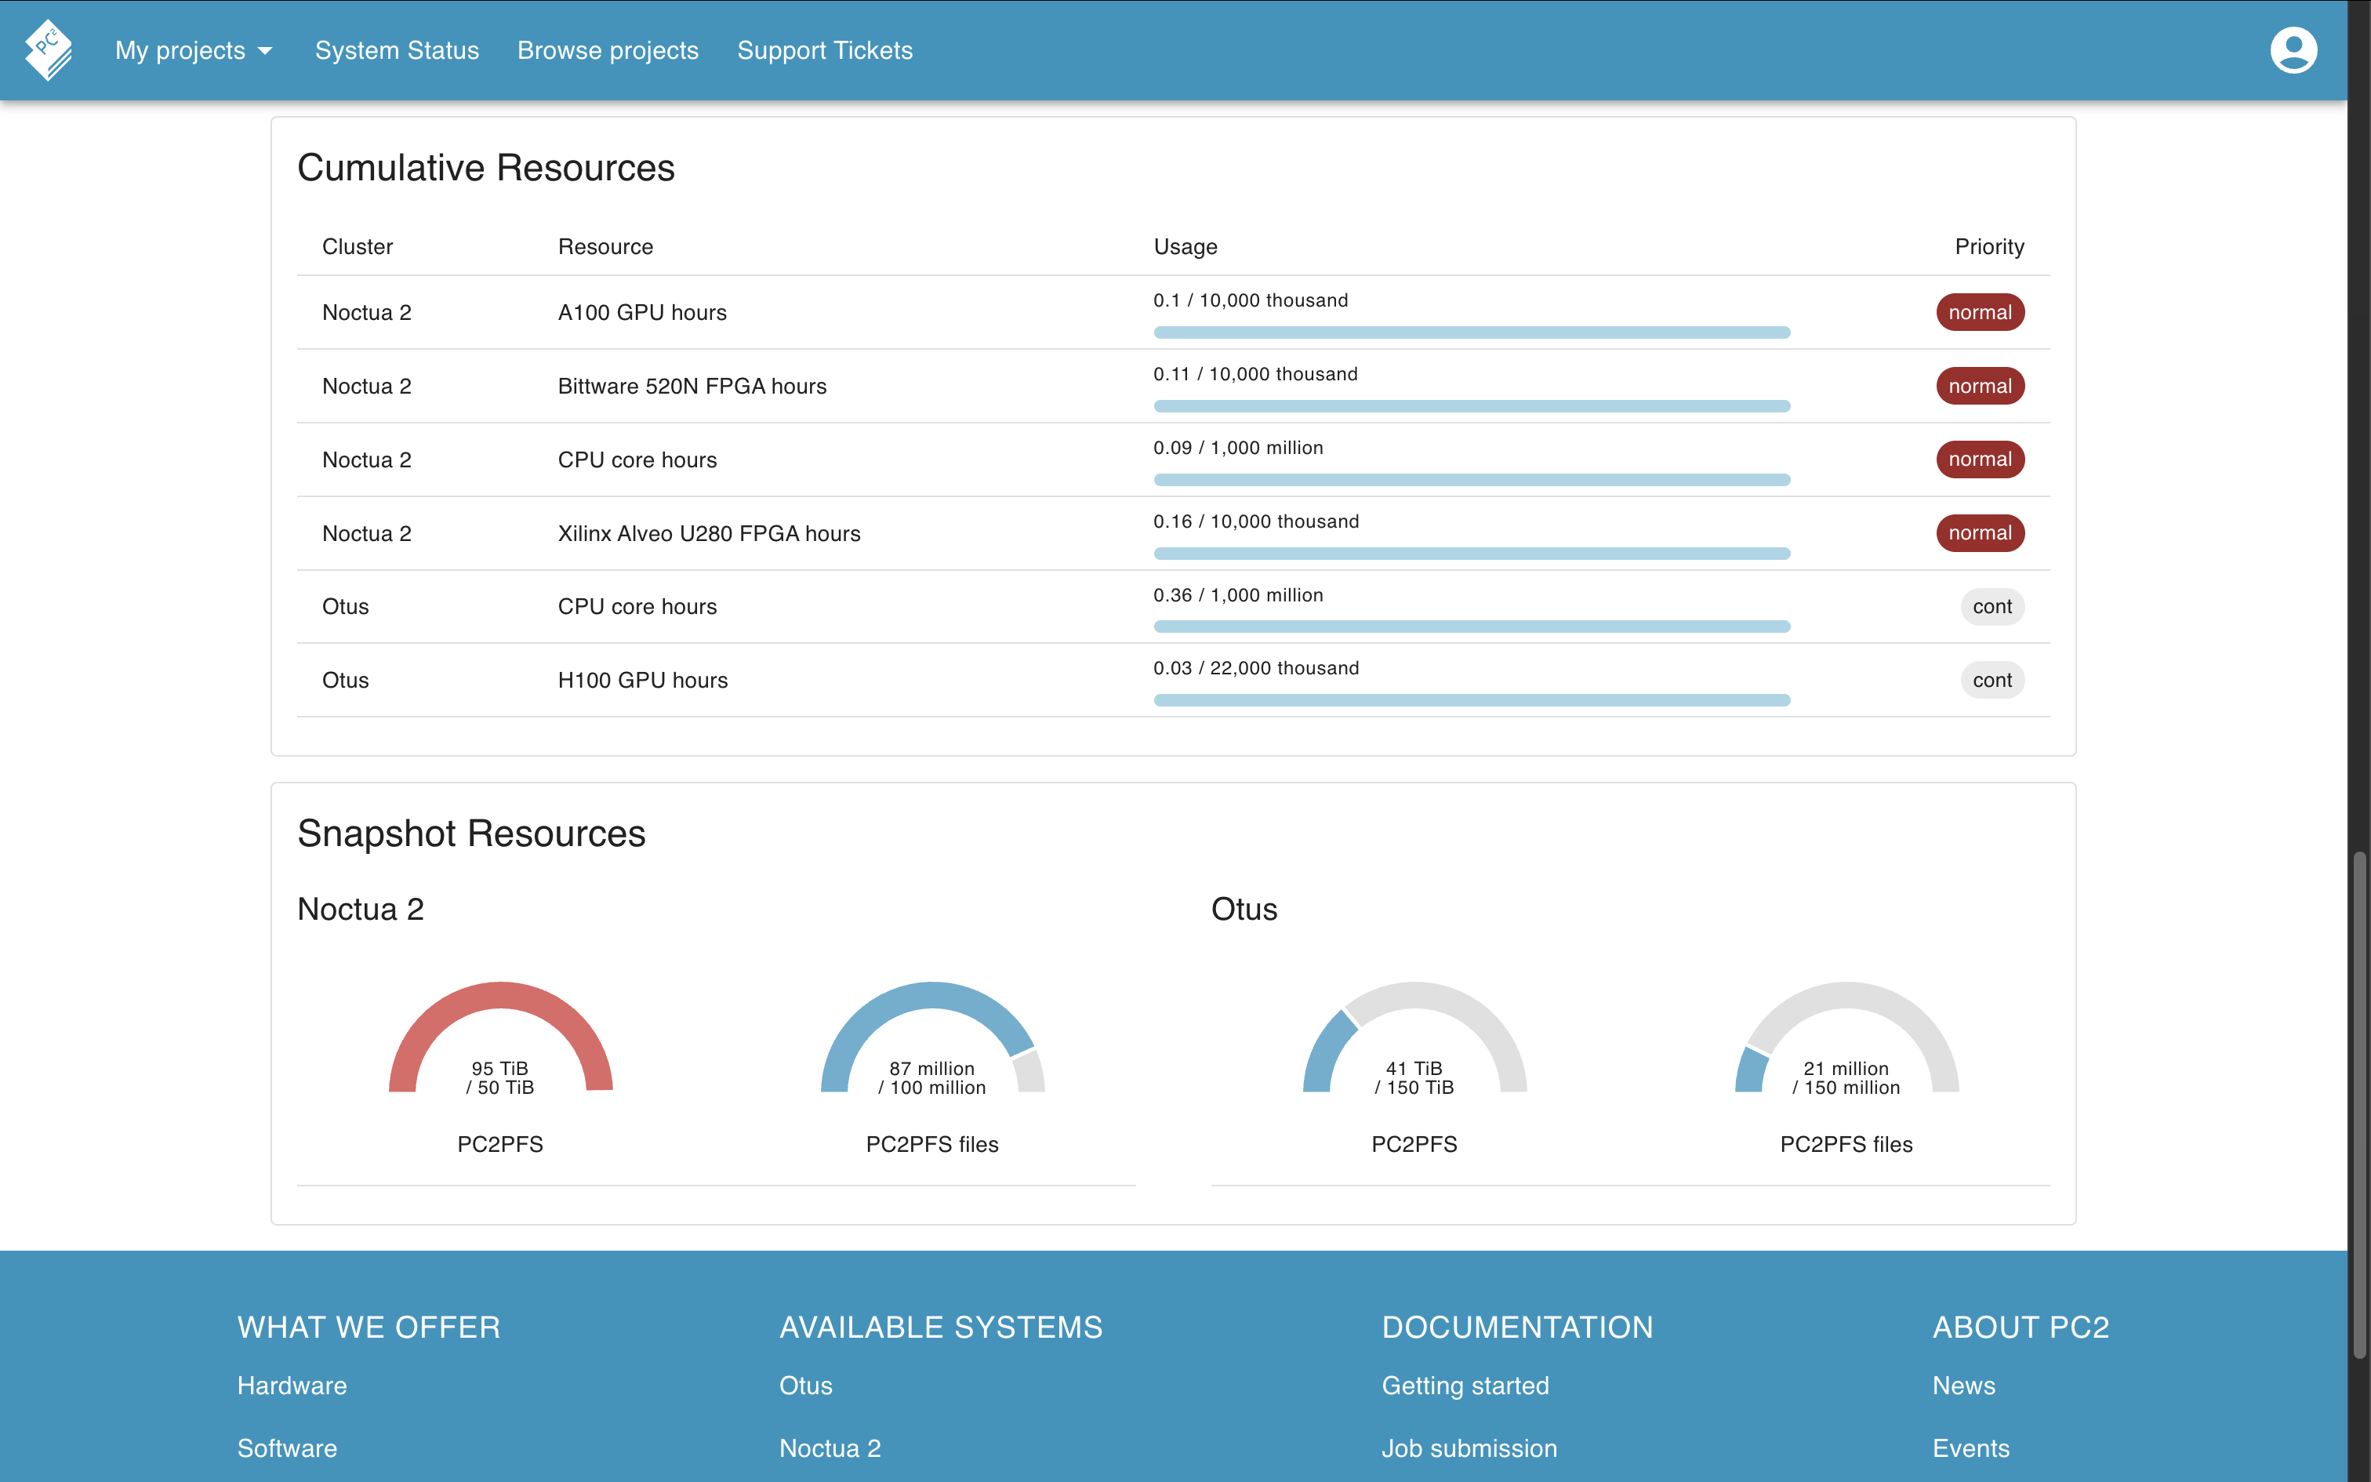Click normal badge in Xilinx Alveo U280 row

click(x=1980, y=533)
